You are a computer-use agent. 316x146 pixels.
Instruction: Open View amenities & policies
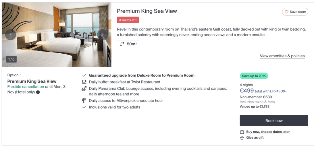(x=282, y=56)
